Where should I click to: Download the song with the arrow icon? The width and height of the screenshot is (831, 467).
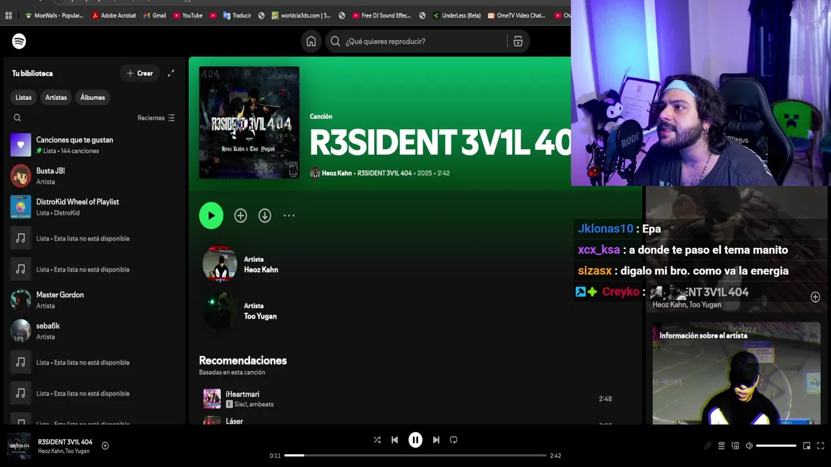tap(265, 216)
